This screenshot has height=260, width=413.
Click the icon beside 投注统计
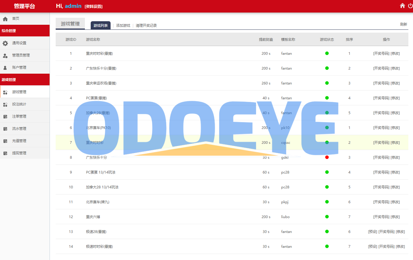pyautogui.click(x=5, y=104)
